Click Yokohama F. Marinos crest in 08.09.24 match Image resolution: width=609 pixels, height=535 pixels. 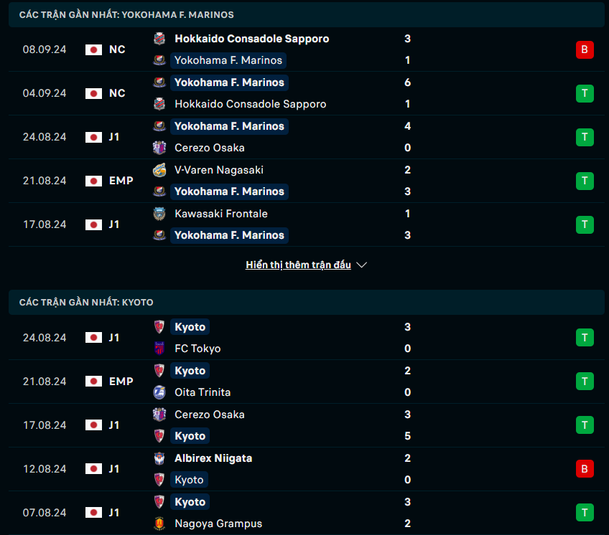point(159,60)
